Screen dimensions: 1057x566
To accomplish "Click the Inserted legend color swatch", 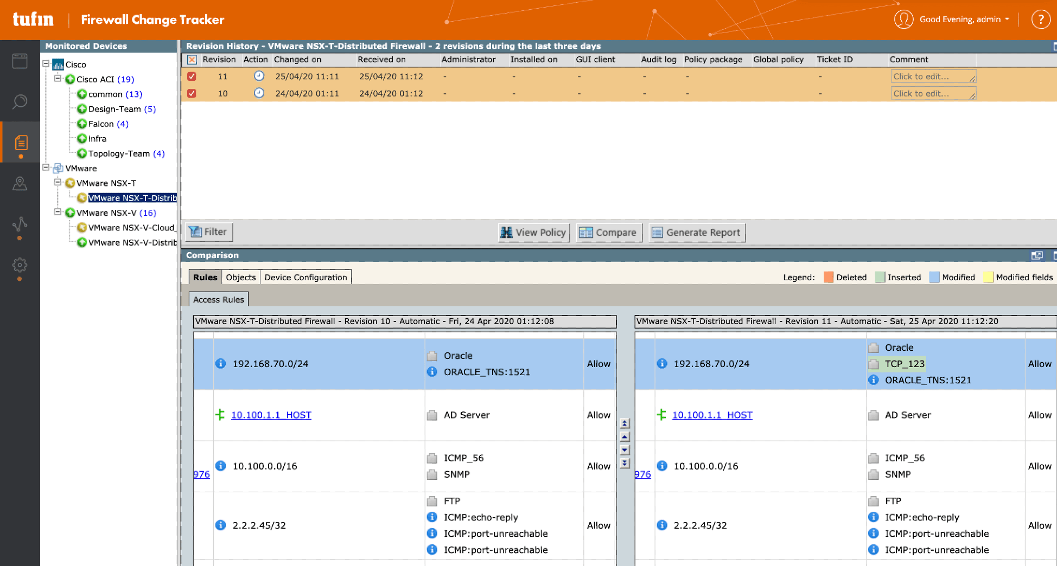I will pyautogui.click(x=880, y=277).
